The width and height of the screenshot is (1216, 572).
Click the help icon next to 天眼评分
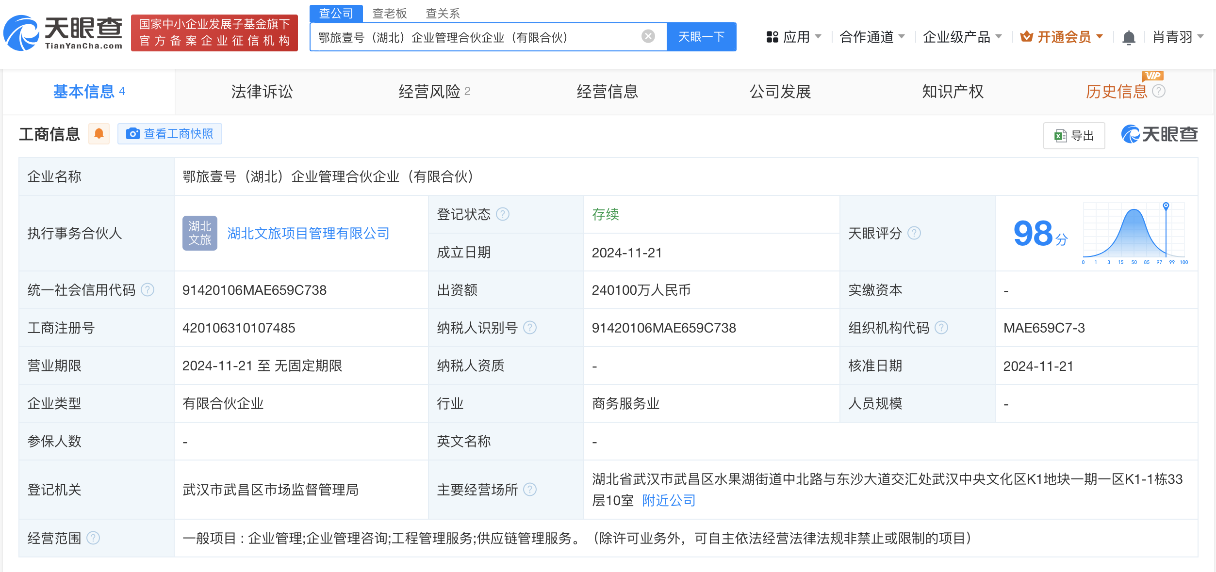(914, 233)
